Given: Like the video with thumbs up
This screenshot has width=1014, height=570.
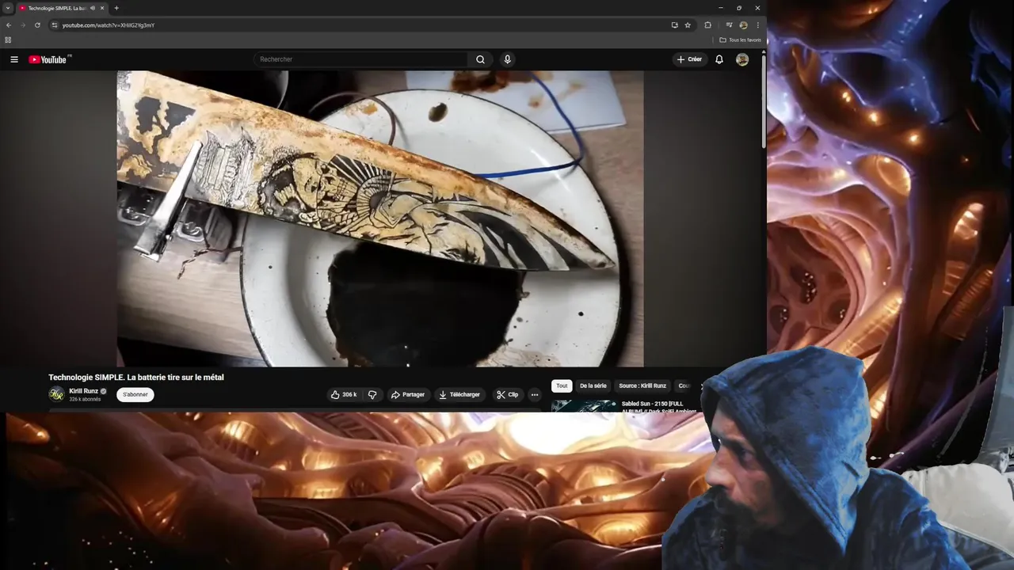Looking at the screenshot, I should [x=344, y=394].
